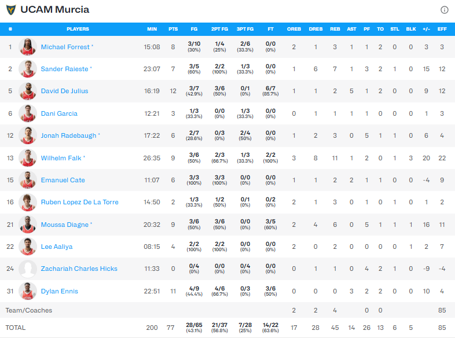View Moussa Diagne's profile link
This screenshot has height=338, width=455.
[65, 225]
